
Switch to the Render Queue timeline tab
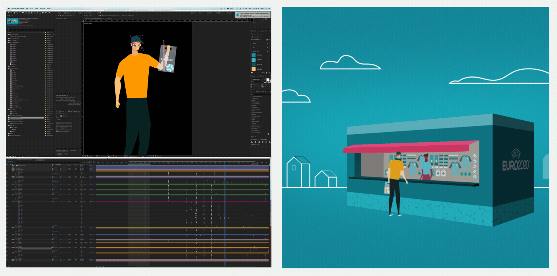pos(10,160)
